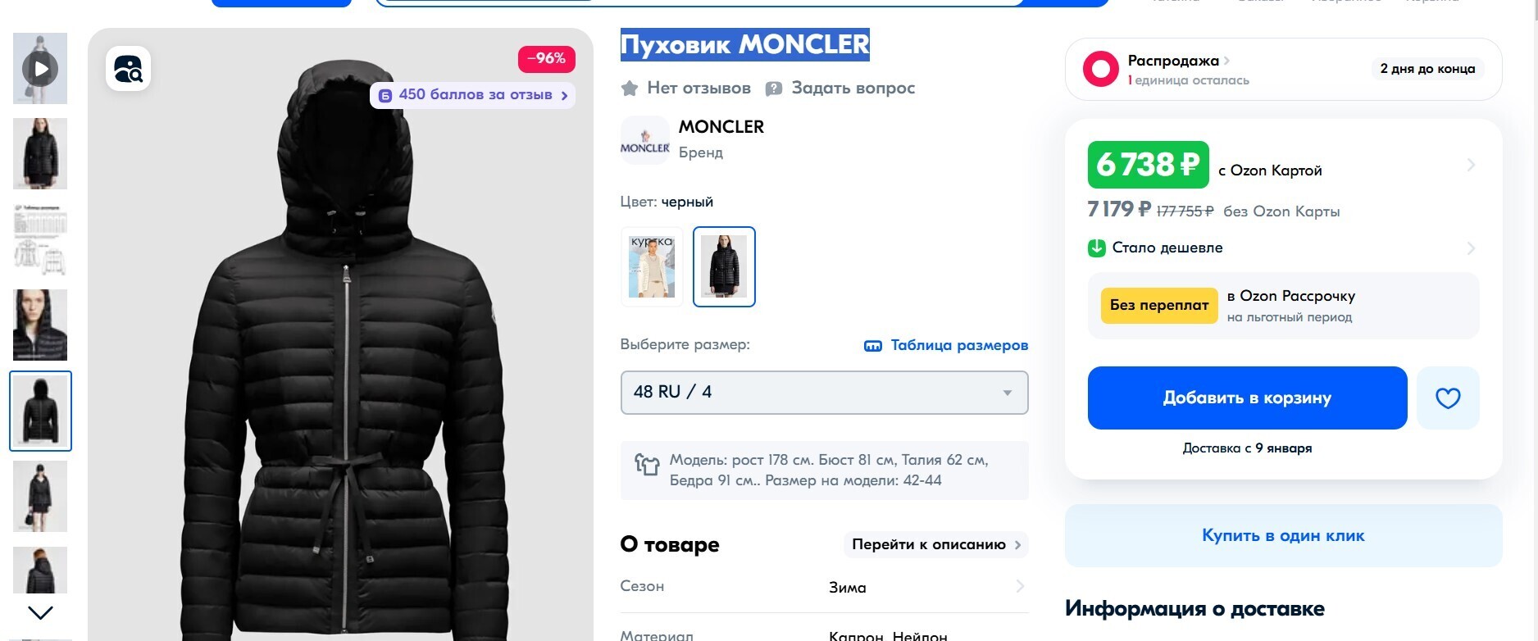Click the size chart ruler icon
Screen dimensions: 1538x641
click(x=873, y=346)
